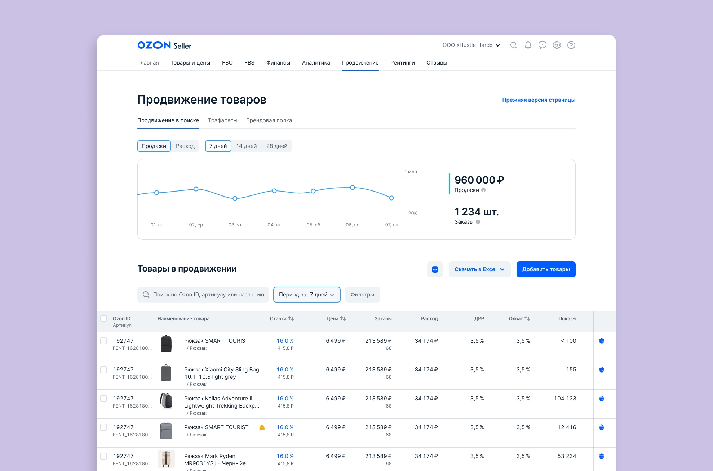Open the help question mark icon
Screen dimensions: 713x471
pyautogui.click(x=571, y=45)
